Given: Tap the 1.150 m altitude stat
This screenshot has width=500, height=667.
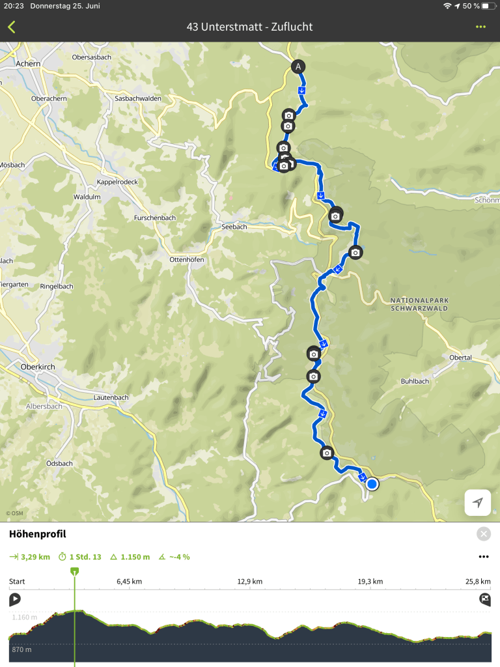Looking at the screenshot, I should pyautogui.click(x=130, y=557).
